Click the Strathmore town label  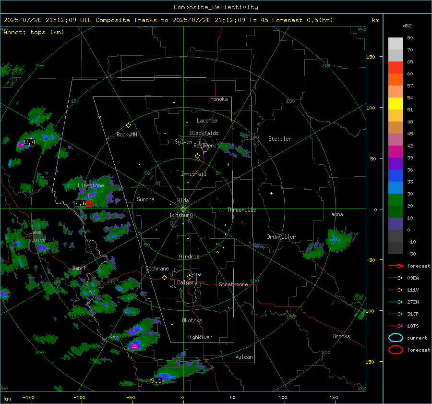233,284
